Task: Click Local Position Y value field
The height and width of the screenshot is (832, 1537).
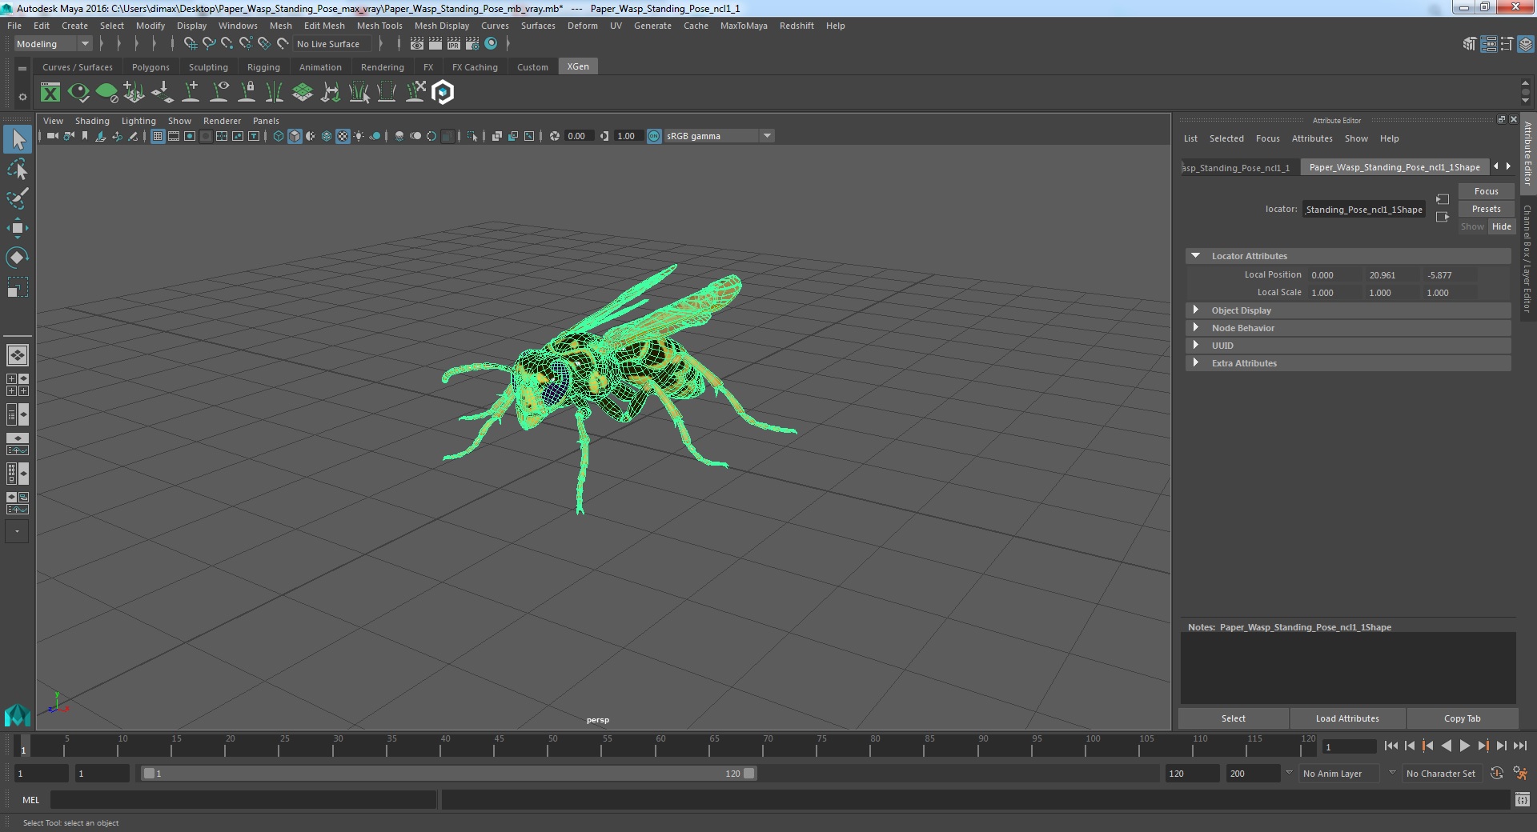Action: pos(1393,275)
